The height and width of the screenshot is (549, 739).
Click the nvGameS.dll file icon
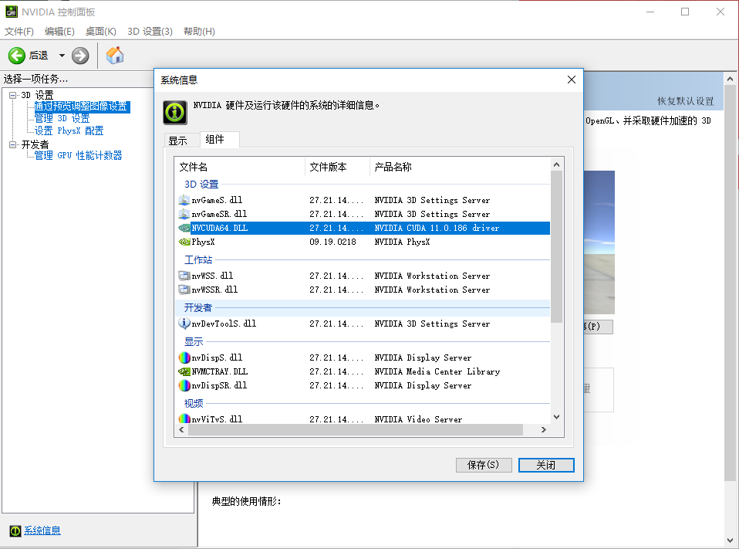184,200
